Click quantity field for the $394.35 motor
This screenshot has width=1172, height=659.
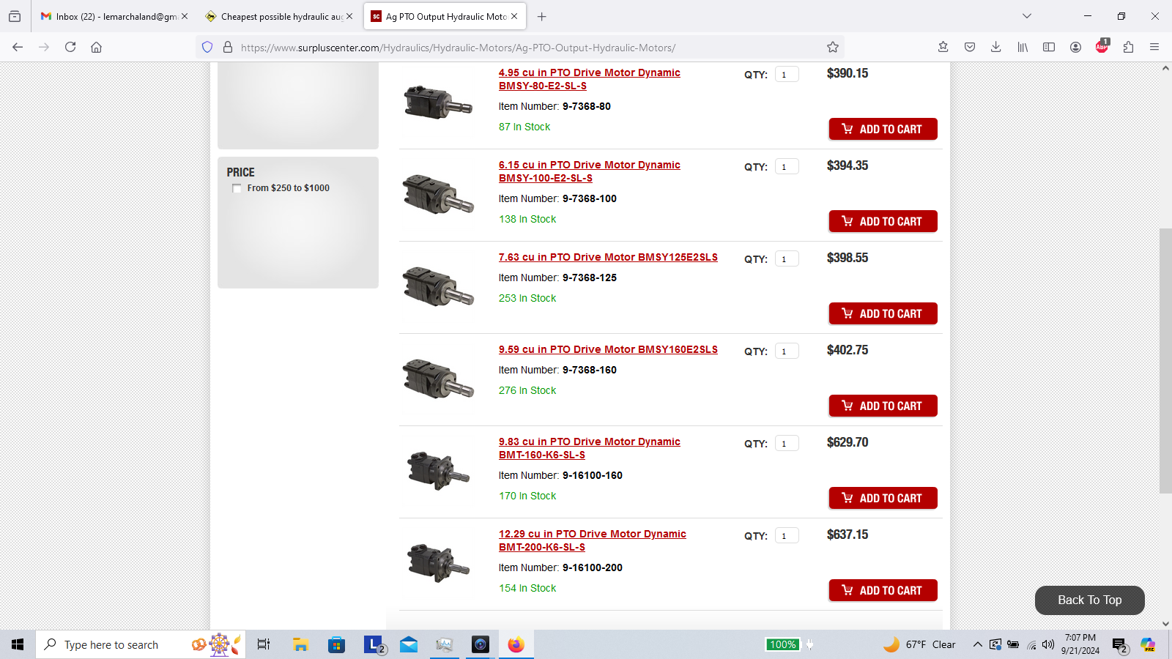[787, 167]
